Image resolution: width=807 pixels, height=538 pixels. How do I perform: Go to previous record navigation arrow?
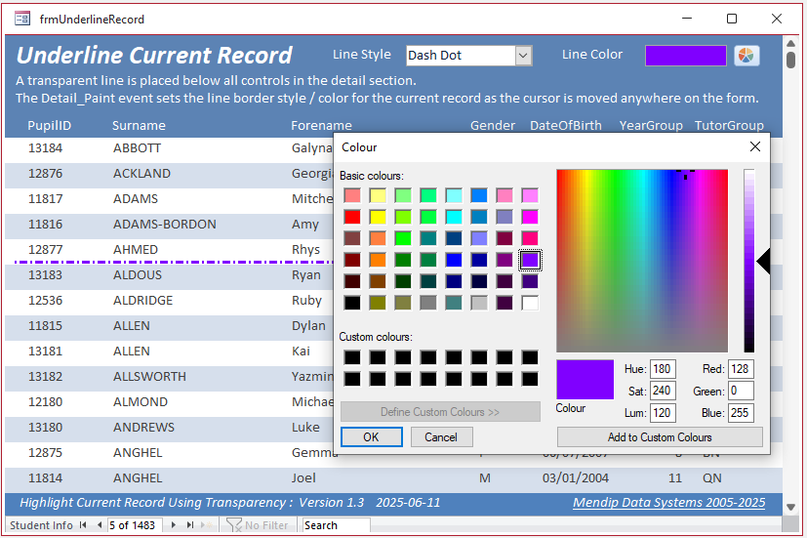tap(100, 525)
